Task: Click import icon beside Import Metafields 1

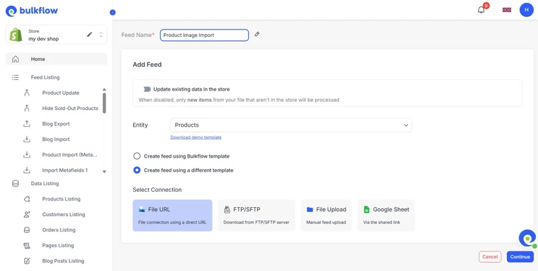Action: [x=27, y=170]
